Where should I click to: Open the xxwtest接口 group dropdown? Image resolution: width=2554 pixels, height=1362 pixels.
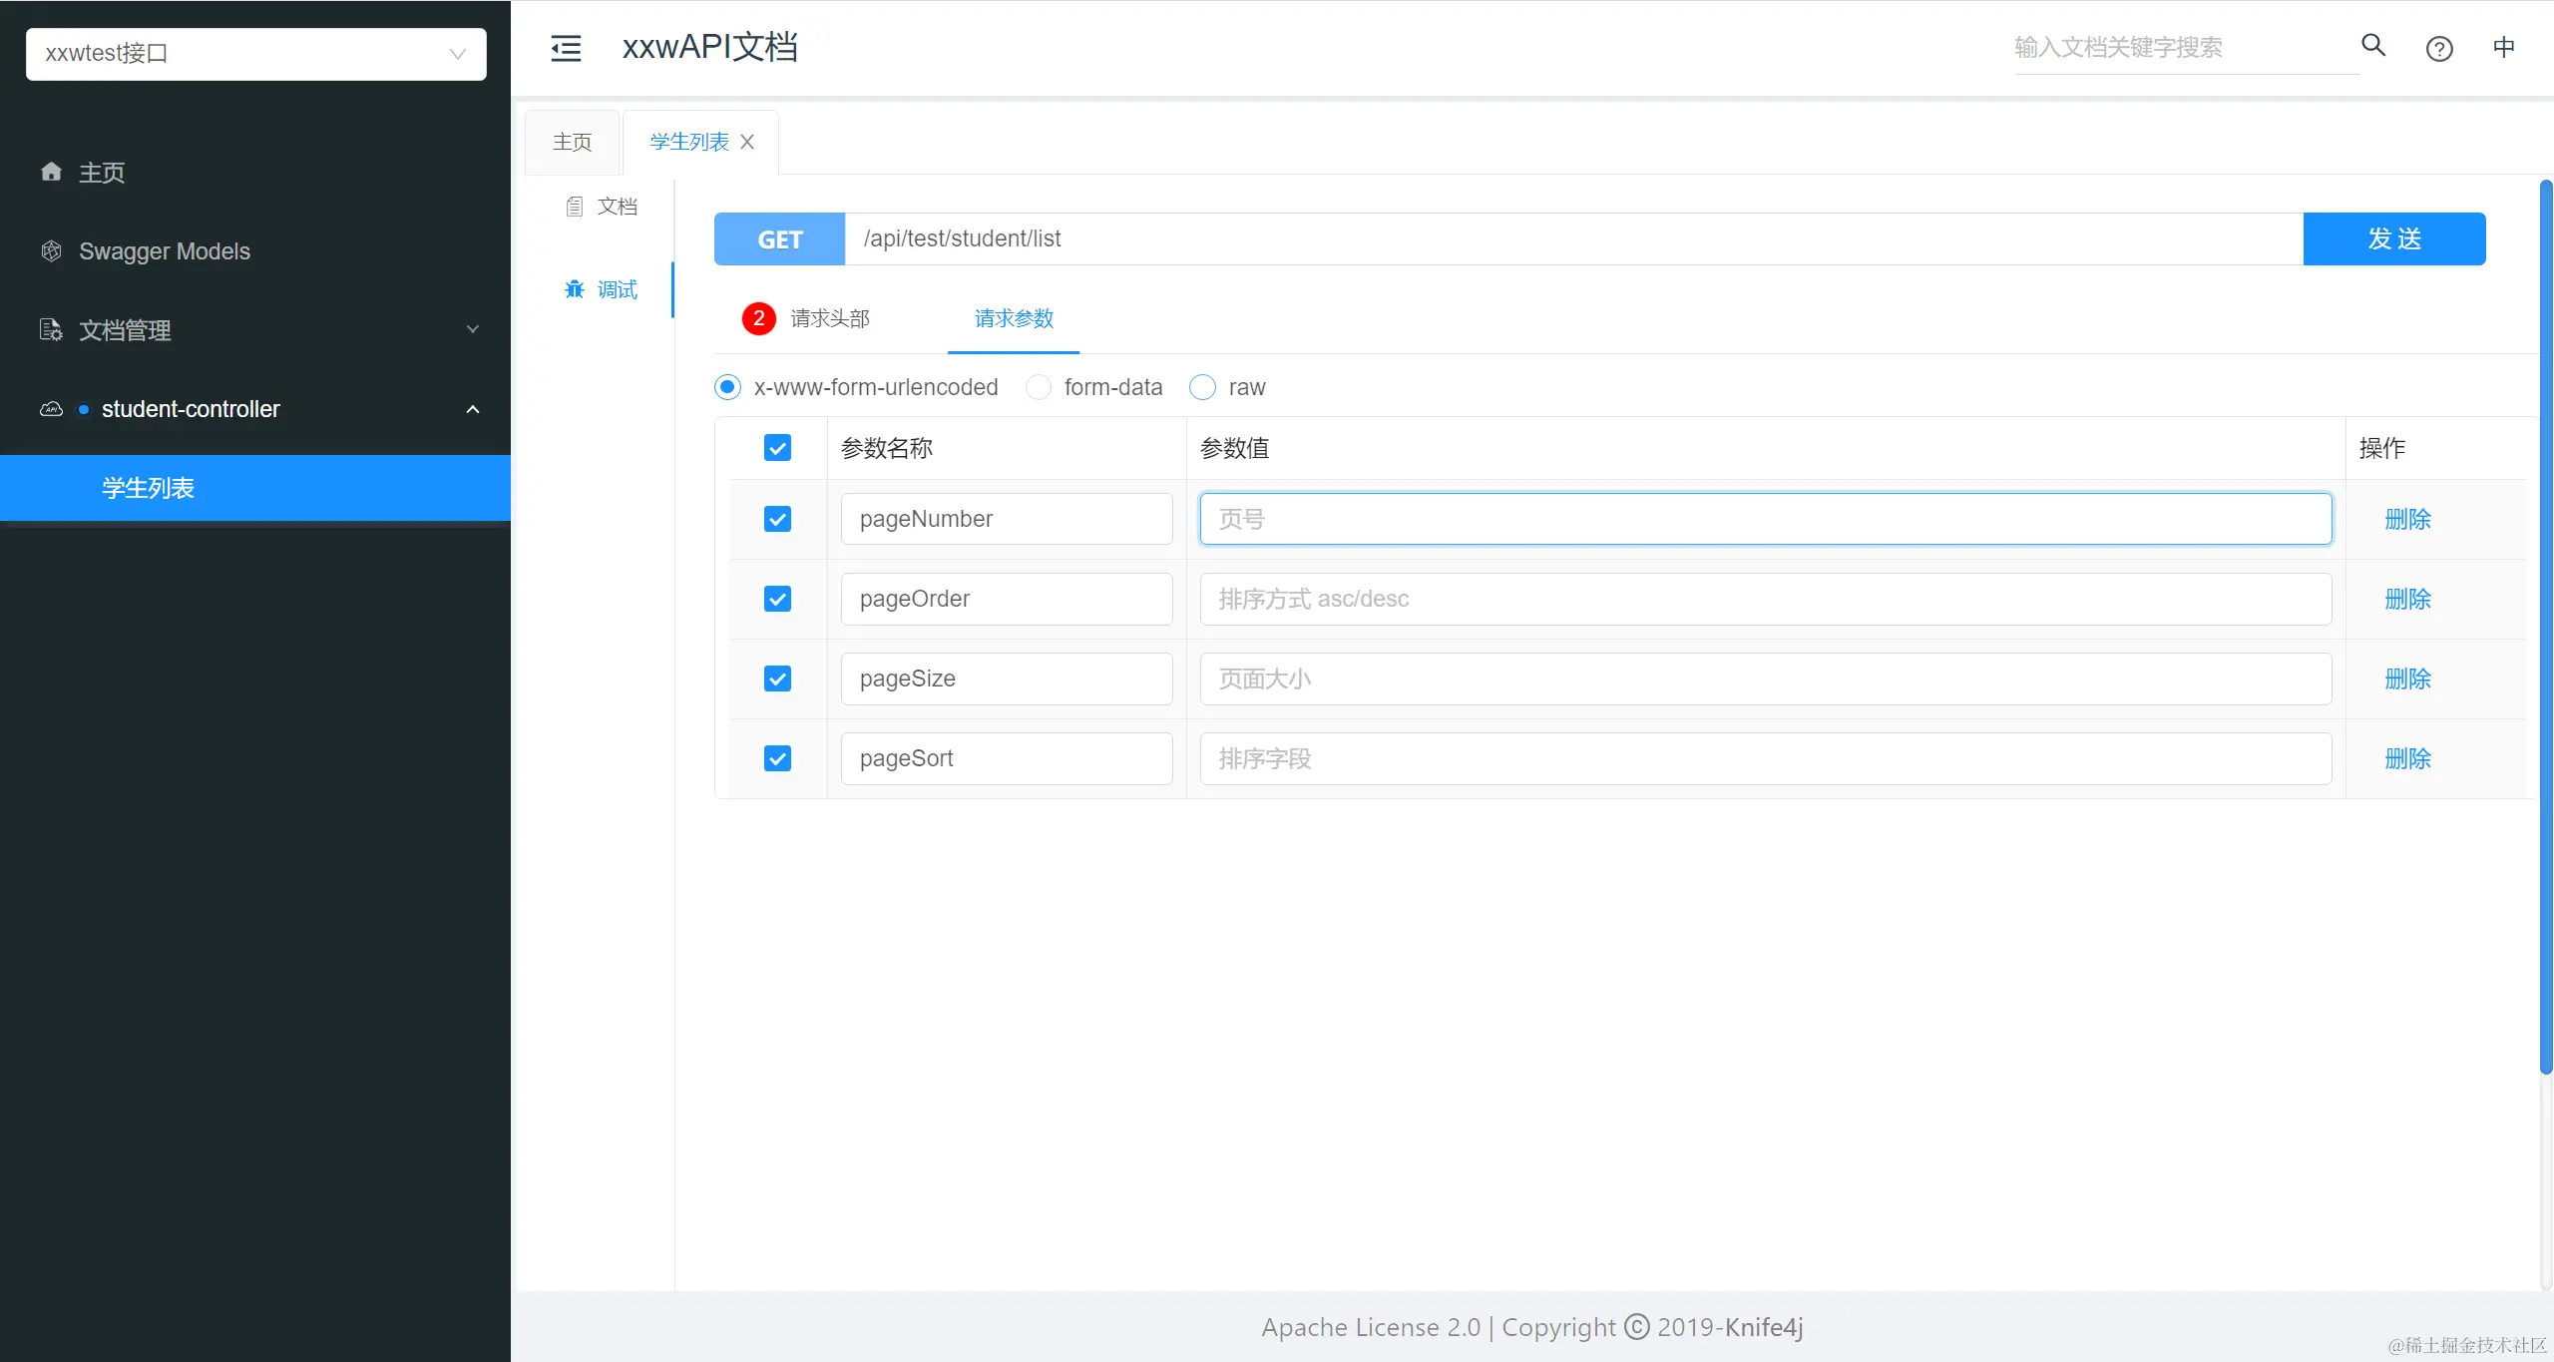pyautogui.click(x=255, y=54)
